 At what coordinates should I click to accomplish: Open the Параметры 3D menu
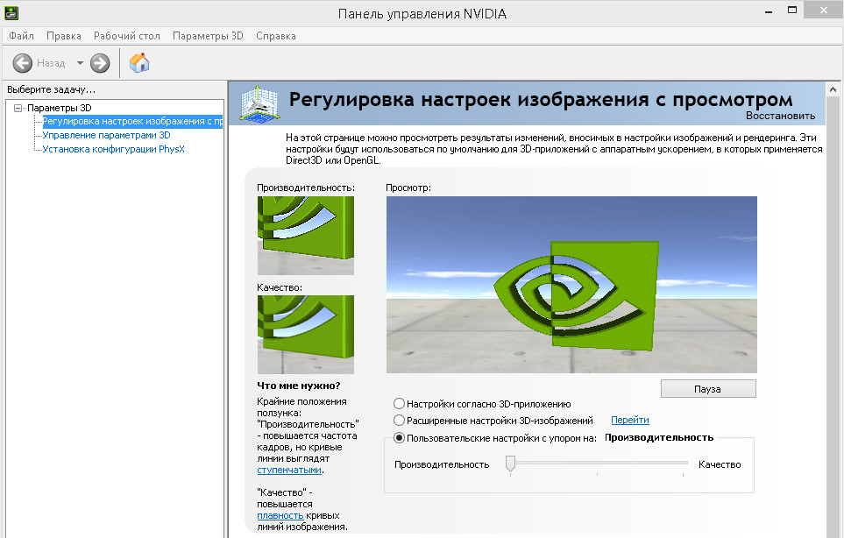(208, 36)
